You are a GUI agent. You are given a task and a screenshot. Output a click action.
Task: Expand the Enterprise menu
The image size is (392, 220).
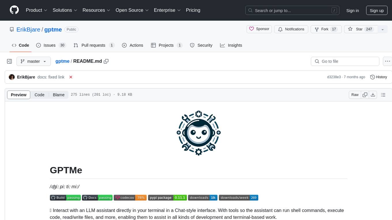click(167, 10)
